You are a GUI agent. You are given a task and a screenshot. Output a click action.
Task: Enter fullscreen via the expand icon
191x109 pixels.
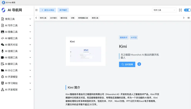(x=180, y=10)
